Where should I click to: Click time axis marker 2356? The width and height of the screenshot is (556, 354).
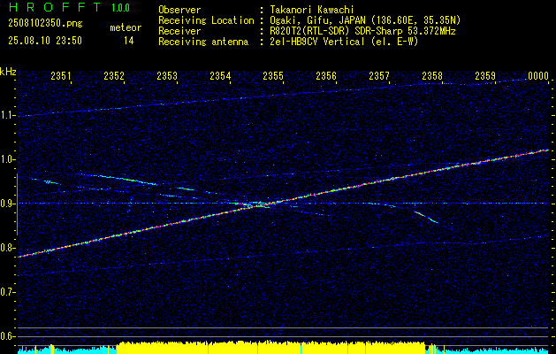[x=326, y=76]
